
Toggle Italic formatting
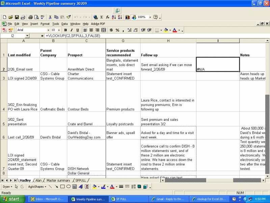tap(72, 30)
